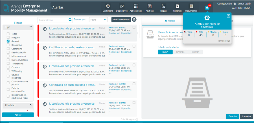Click the Seleccionar todos button
This screenshot has width=254, height=123.
pyautogui.click(x=121, y=20)
